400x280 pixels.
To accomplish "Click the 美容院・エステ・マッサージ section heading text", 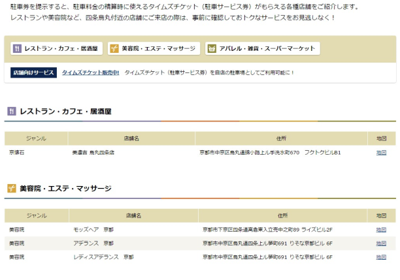I will (65, 189).
